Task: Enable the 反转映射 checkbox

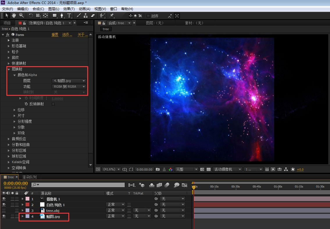Action: (x=53, y=104)
